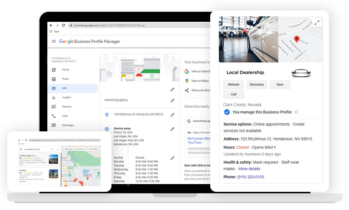Edit Advertising agency category pencil
The image size is (349, 210).
(x=172, y=100)
